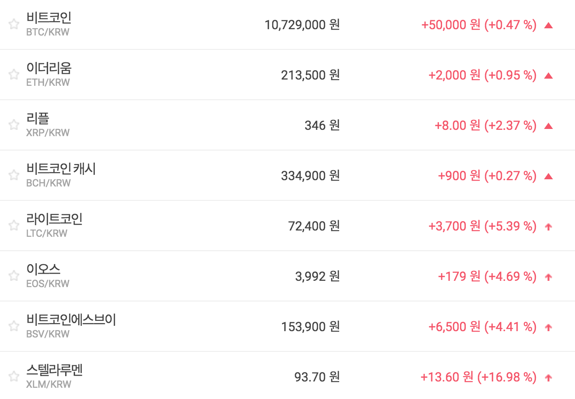The width and height of the screenshot is (575, 399).
Task: Click the 10,729,000 원 Bitcoin price
Action: [x=302, y=25]
